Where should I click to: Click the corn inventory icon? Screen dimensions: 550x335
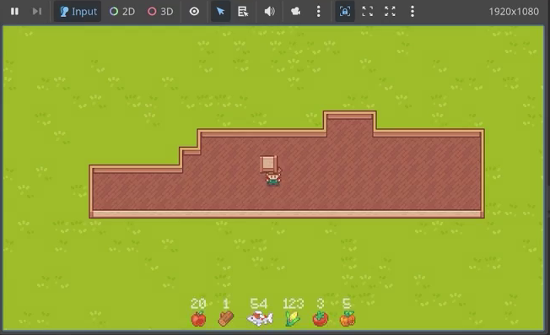[293, 318]
